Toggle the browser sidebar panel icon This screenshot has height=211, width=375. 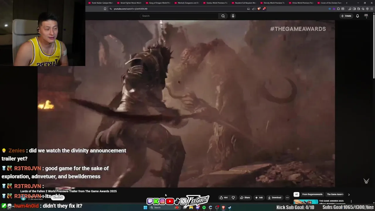click(x=354, y=9)
